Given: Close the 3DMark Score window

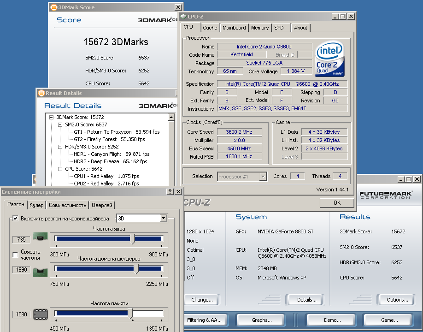Looking at the screenshot, I should coord(178,7).
